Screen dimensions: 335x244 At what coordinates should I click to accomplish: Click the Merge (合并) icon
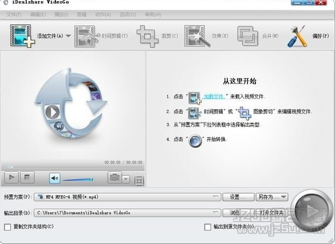click(248, 36)
